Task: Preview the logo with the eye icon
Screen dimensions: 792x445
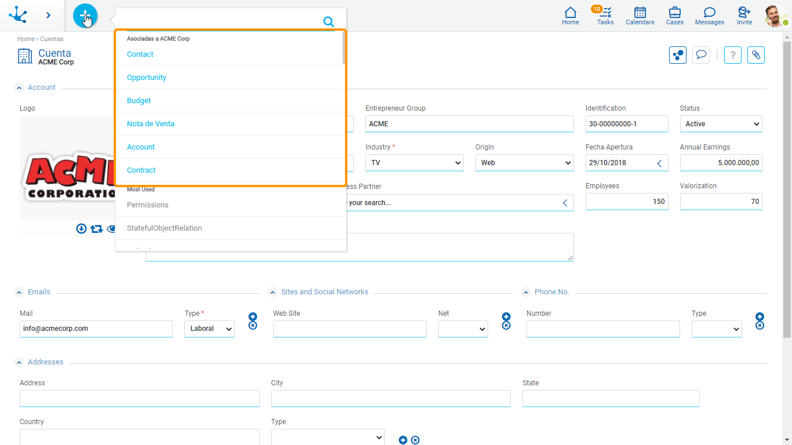Action: pyautogui.click(x=111, y=228)
